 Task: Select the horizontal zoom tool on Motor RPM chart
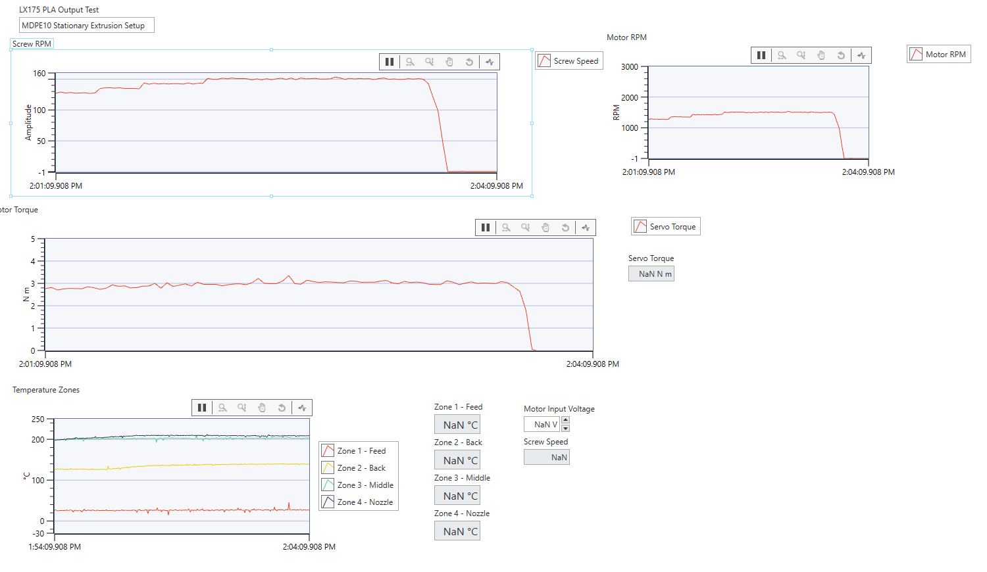click(781, 55)
